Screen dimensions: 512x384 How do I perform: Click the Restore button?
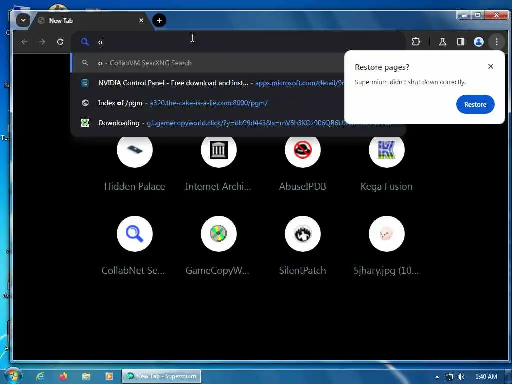click(x=475, y=104)
